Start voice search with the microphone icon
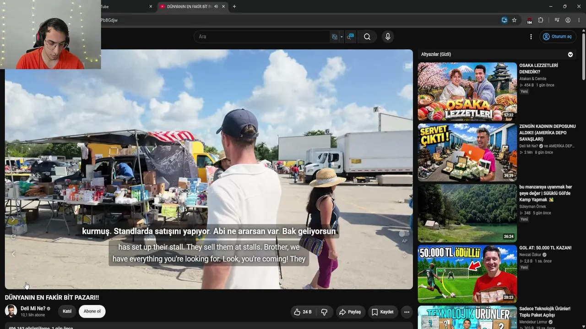Screen dimensions: 586x329 388,37
